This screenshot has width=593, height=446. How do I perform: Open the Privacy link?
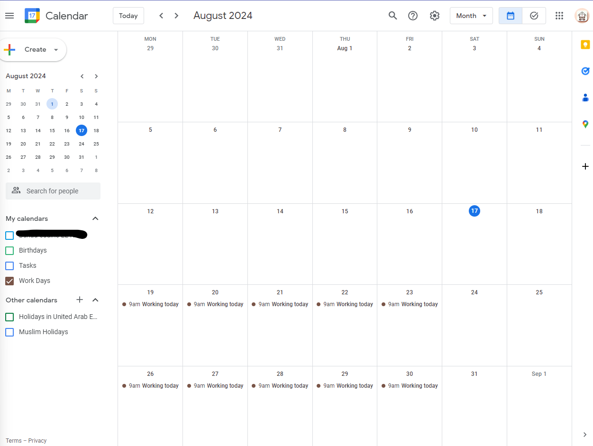point(37,440)
